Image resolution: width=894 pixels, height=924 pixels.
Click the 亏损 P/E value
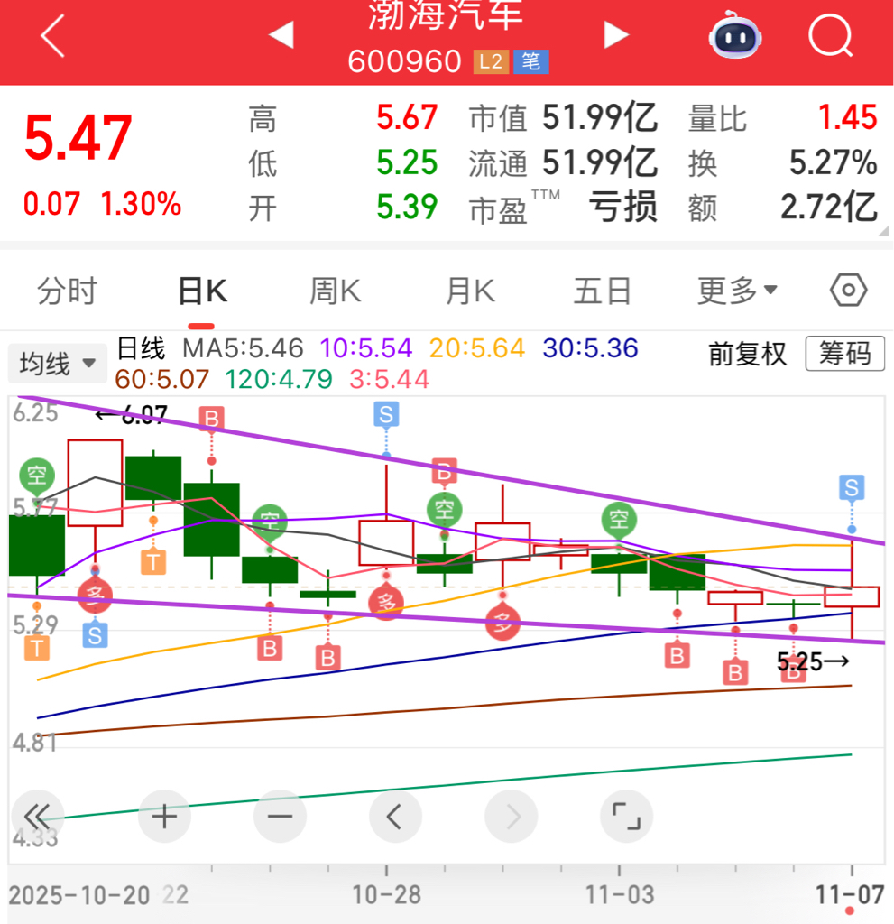(x=622, y=207)
